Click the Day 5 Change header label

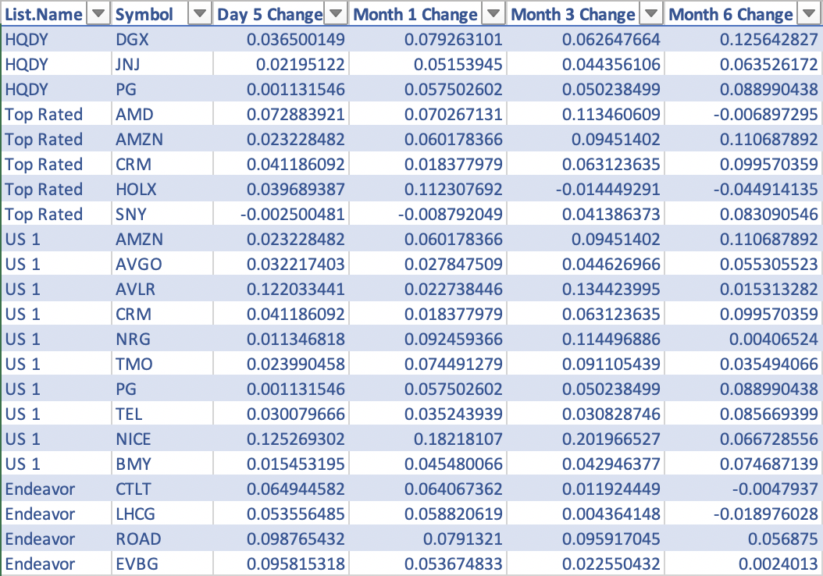(269, 14)
